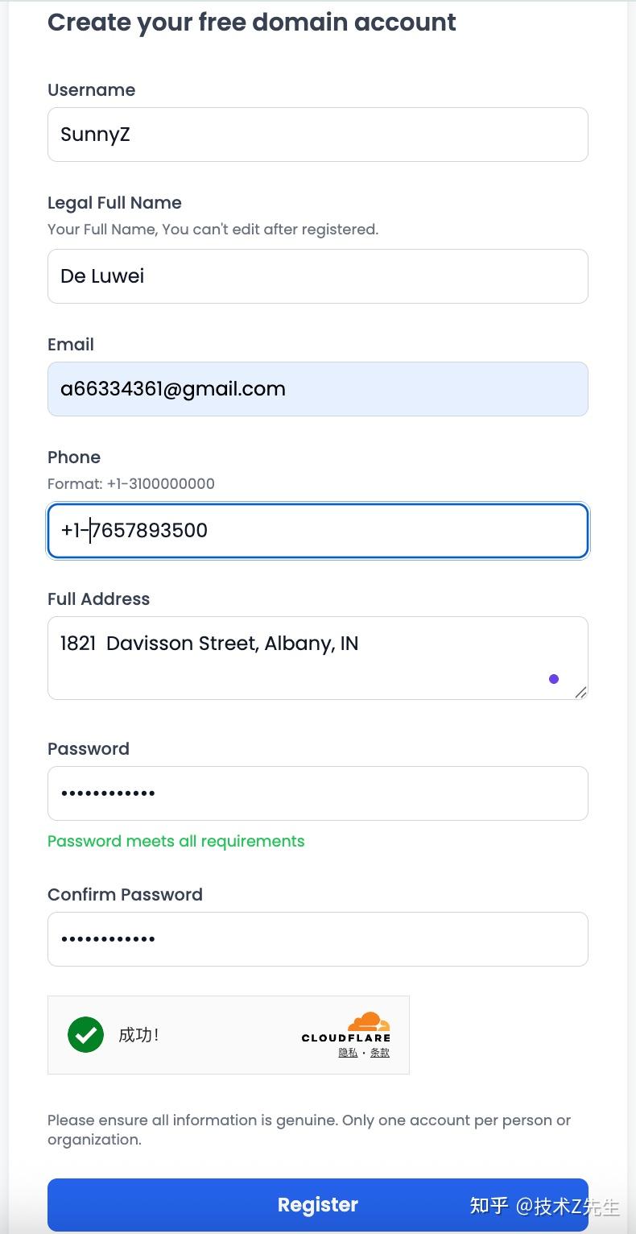Click the Legal Full Name input
Image resolution: width=636 pixels, height=1234 pixels.
317,276
